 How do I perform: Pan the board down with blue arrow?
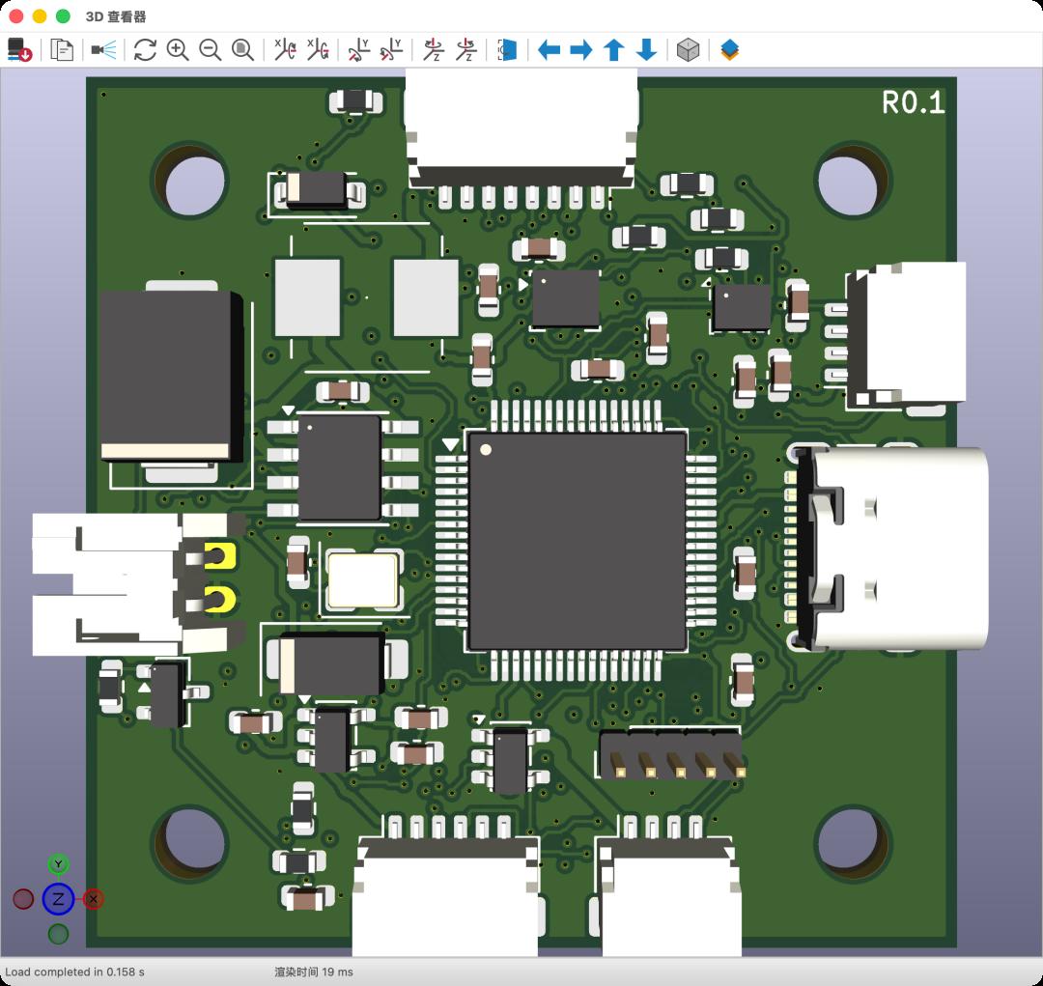pos(646,50)
